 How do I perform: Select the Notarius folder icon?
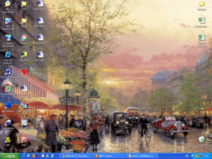[x=202, y=6]
